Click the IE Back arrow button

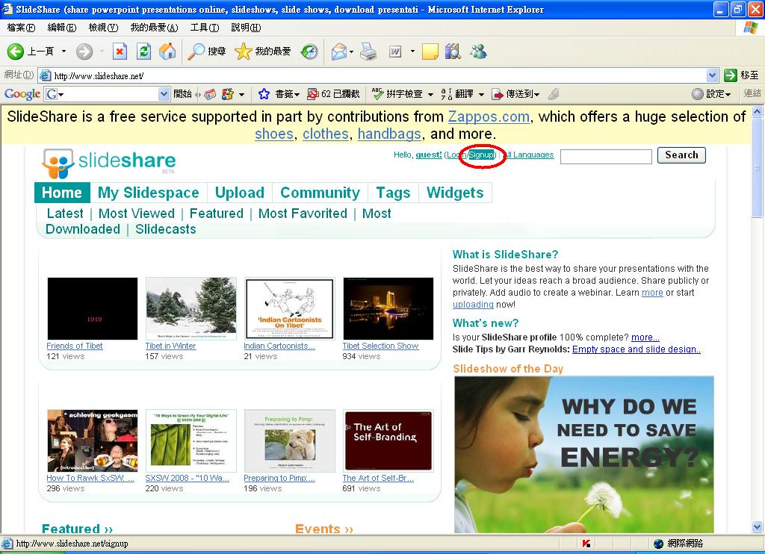16,52
